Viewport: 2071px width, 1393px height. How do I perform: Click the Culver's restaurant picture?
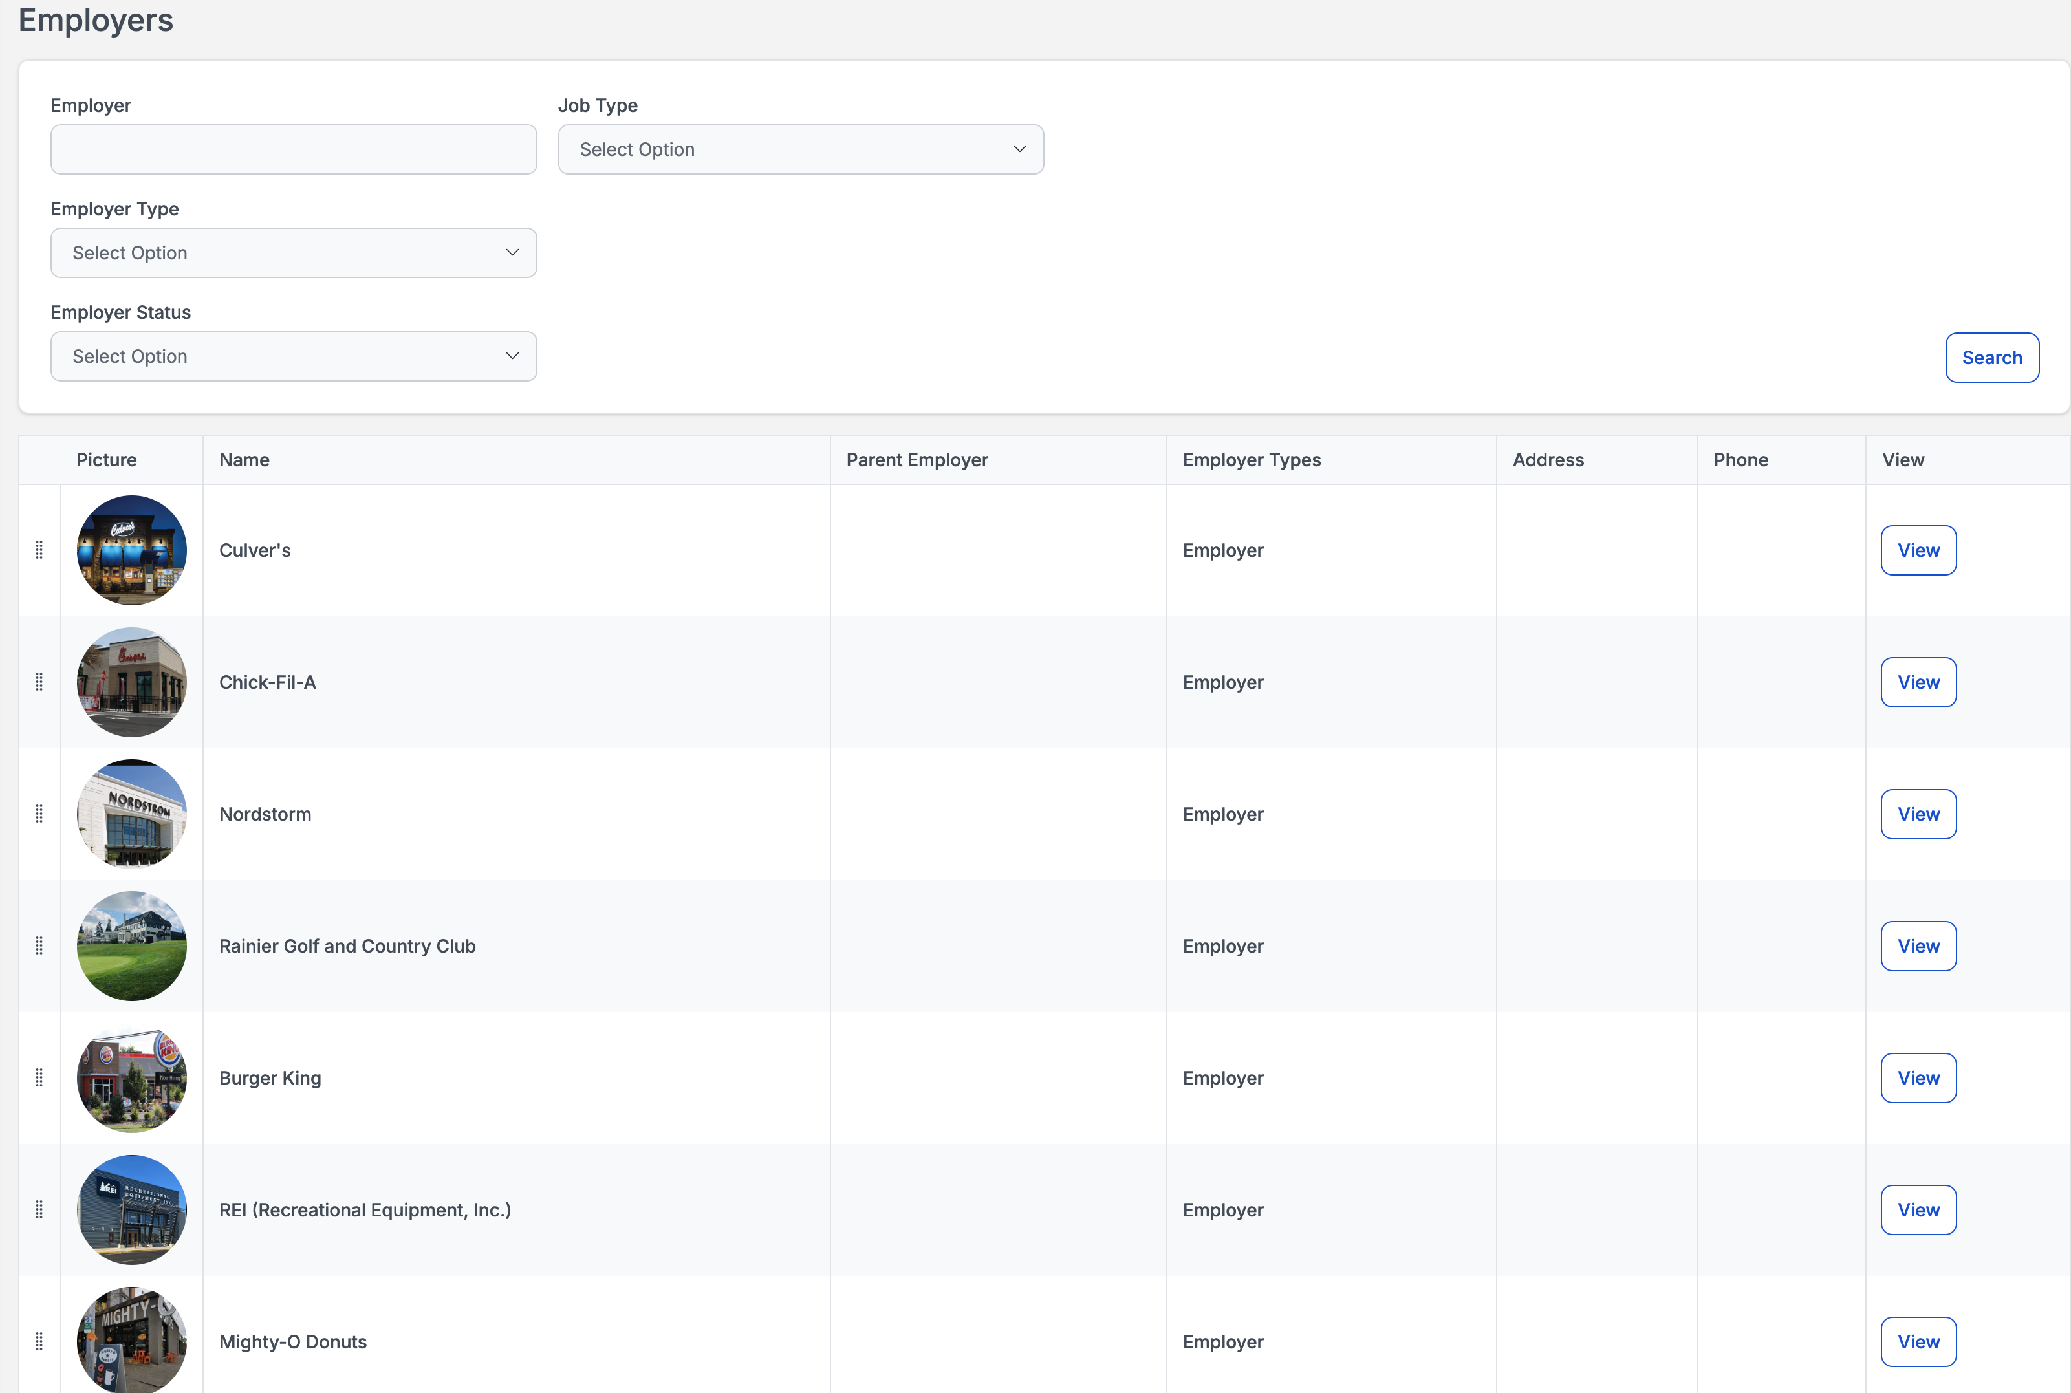[x=131, y=550]
